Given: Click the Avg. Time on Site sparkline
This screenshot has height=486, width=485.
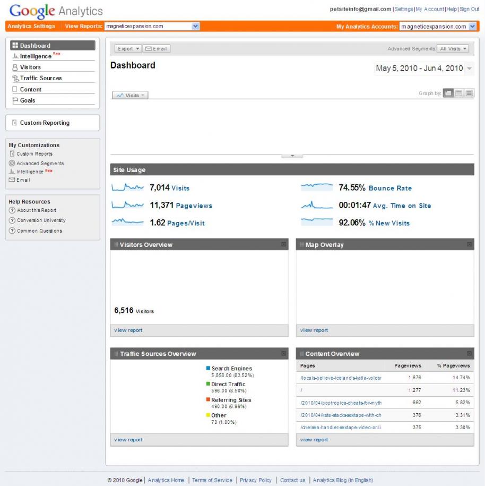Looking at the screenshot, I should tap(317, 205).
